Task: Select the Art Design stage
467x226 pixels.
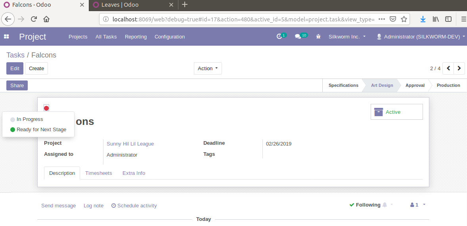Action: pyautogui.click(x=382, y=86)
